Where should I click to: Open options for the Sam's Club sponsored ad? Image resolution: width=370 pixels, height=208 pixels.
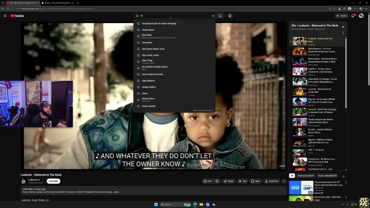click(346, 183)
